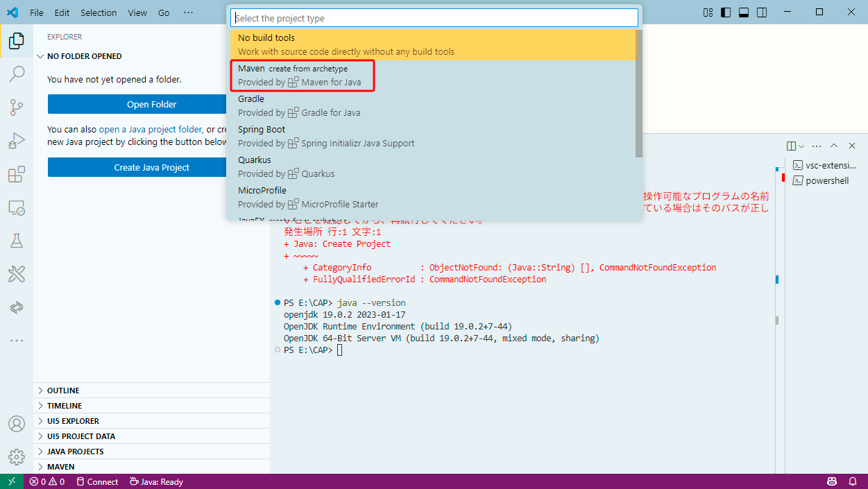Open terminal panel more actions ellipsis
The height and width of the screenshot is (489, 868).
click(x=817, y=146)
